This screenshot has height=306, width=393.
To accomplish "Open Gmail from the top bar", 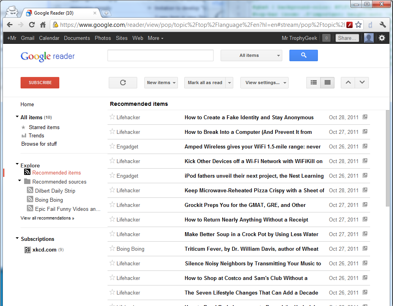I will [28, 38].
